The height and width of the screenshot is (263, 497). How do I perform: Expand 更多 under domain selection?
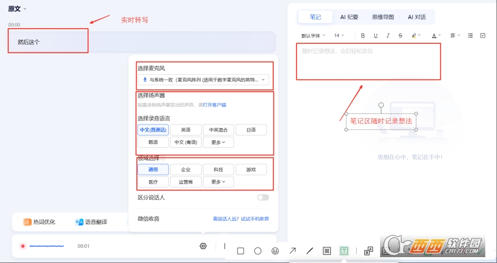click(219, 182)
